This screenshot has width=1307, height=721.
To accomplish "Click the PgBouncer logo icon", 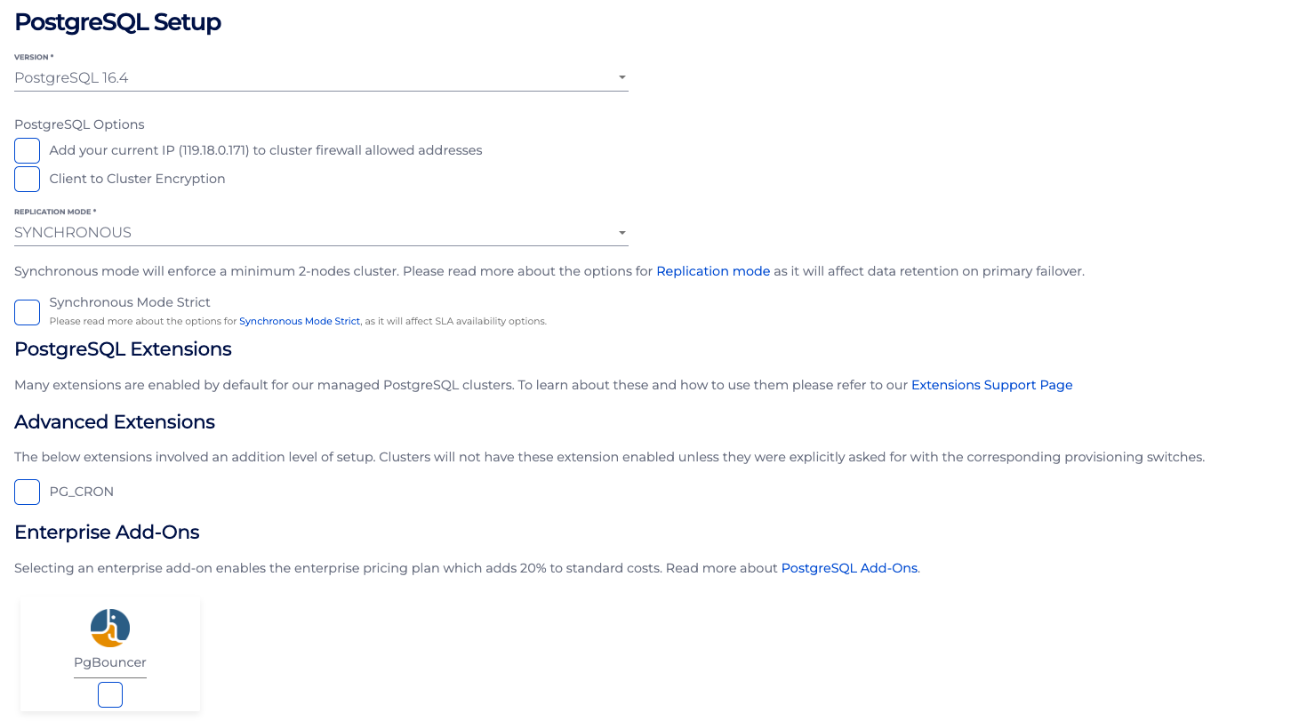I will [110, 628].
